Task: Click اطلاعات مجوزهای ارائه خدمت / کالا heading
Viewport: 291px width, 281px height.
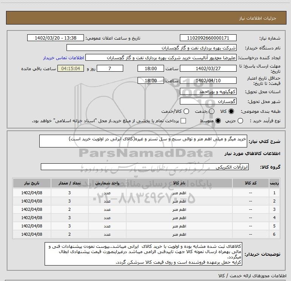Action: click(x=252, y=276)
